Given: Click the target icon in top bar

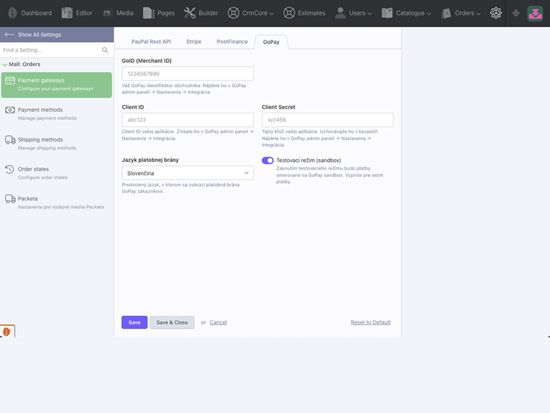Looking at the screenshot, I should [516, 13].
